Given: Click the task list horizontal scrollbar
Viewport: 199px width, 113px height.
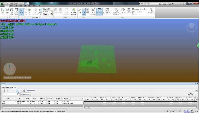Looking at the screenshot, I should tap(43, 108).
